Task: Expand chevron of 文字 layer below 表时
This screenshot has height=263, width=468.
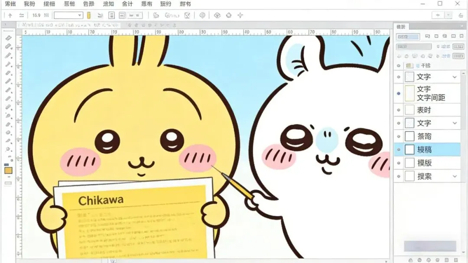Action: [455, 123]
